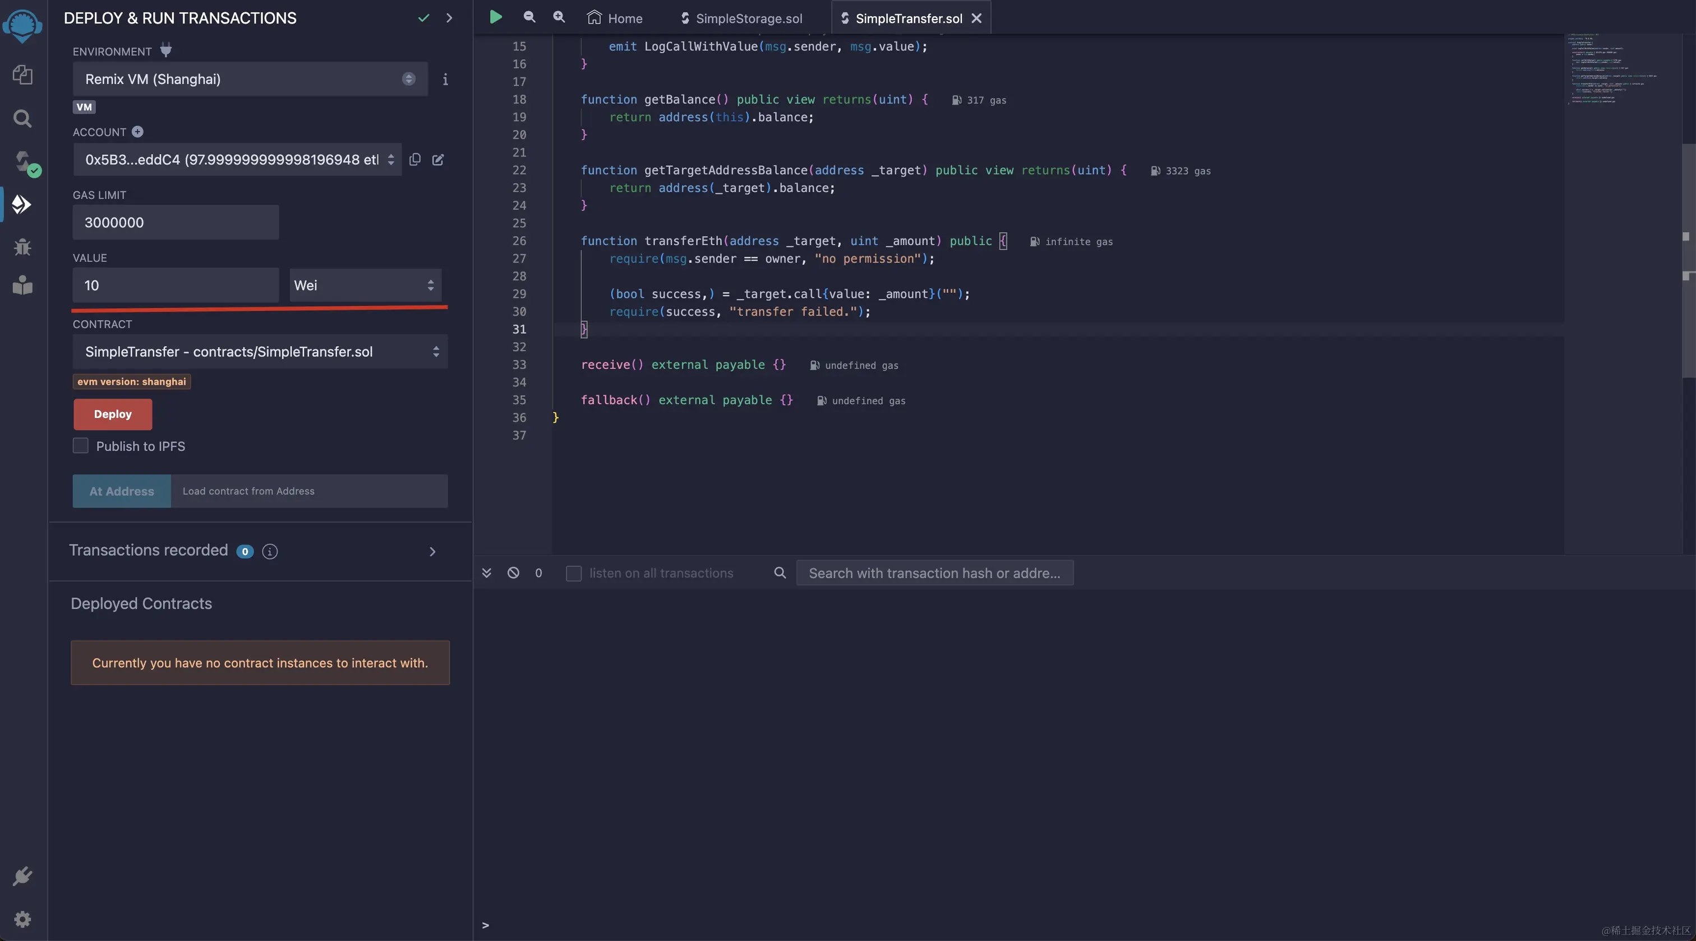Enable the Publish to IPFS checkbox
The width and height of the screenshot is (1696, 941).
pyautogui.click(x=80, y=446)
